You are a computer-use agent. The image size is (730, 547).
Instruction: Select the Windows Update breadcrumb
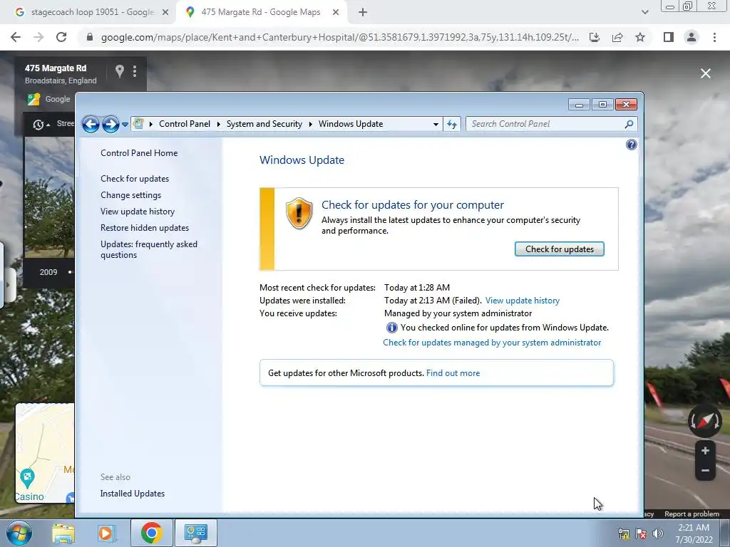(351, 124)
